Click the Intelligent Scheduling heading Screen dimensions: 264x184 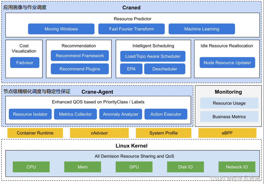pos(153,46)
